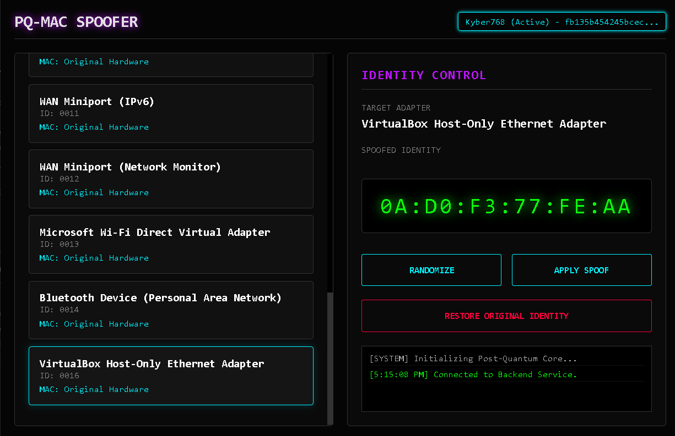Click MAC status in topmost partial card
The image size is (675, 436).
click(94, 62)
